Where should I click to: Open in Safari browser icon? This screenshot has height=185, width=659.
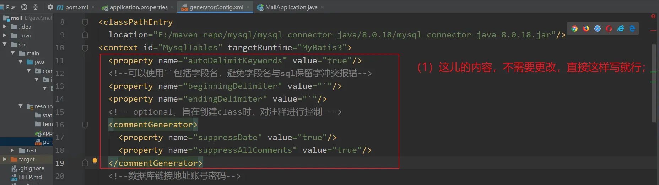pyautogui.click(x=598, y=29)
